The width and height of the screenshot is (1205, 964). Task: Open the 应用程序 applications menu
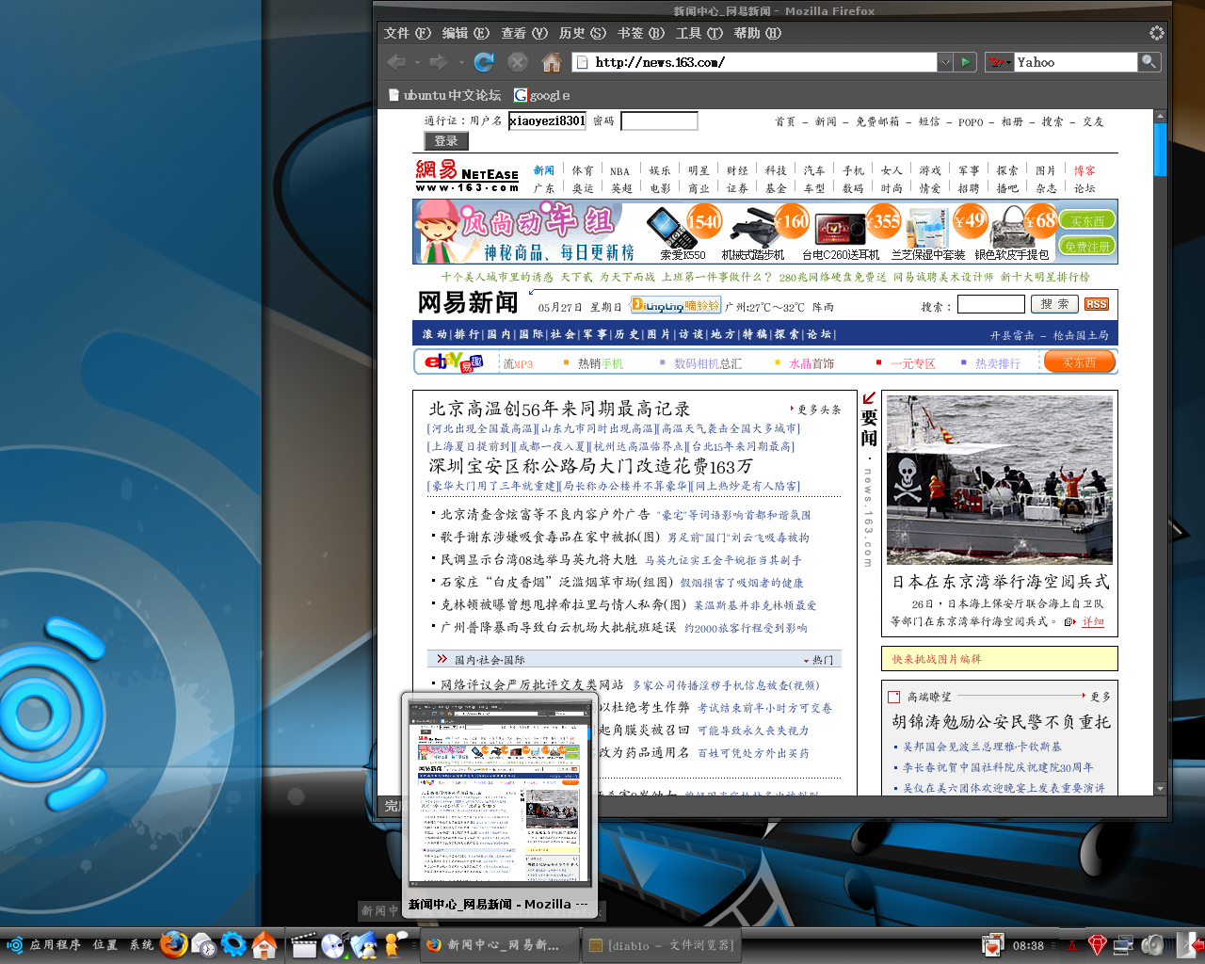(x=44, y=945)
